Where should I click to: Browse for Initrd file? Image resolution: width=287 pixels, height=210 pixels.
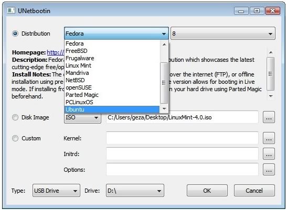(269, 154)
